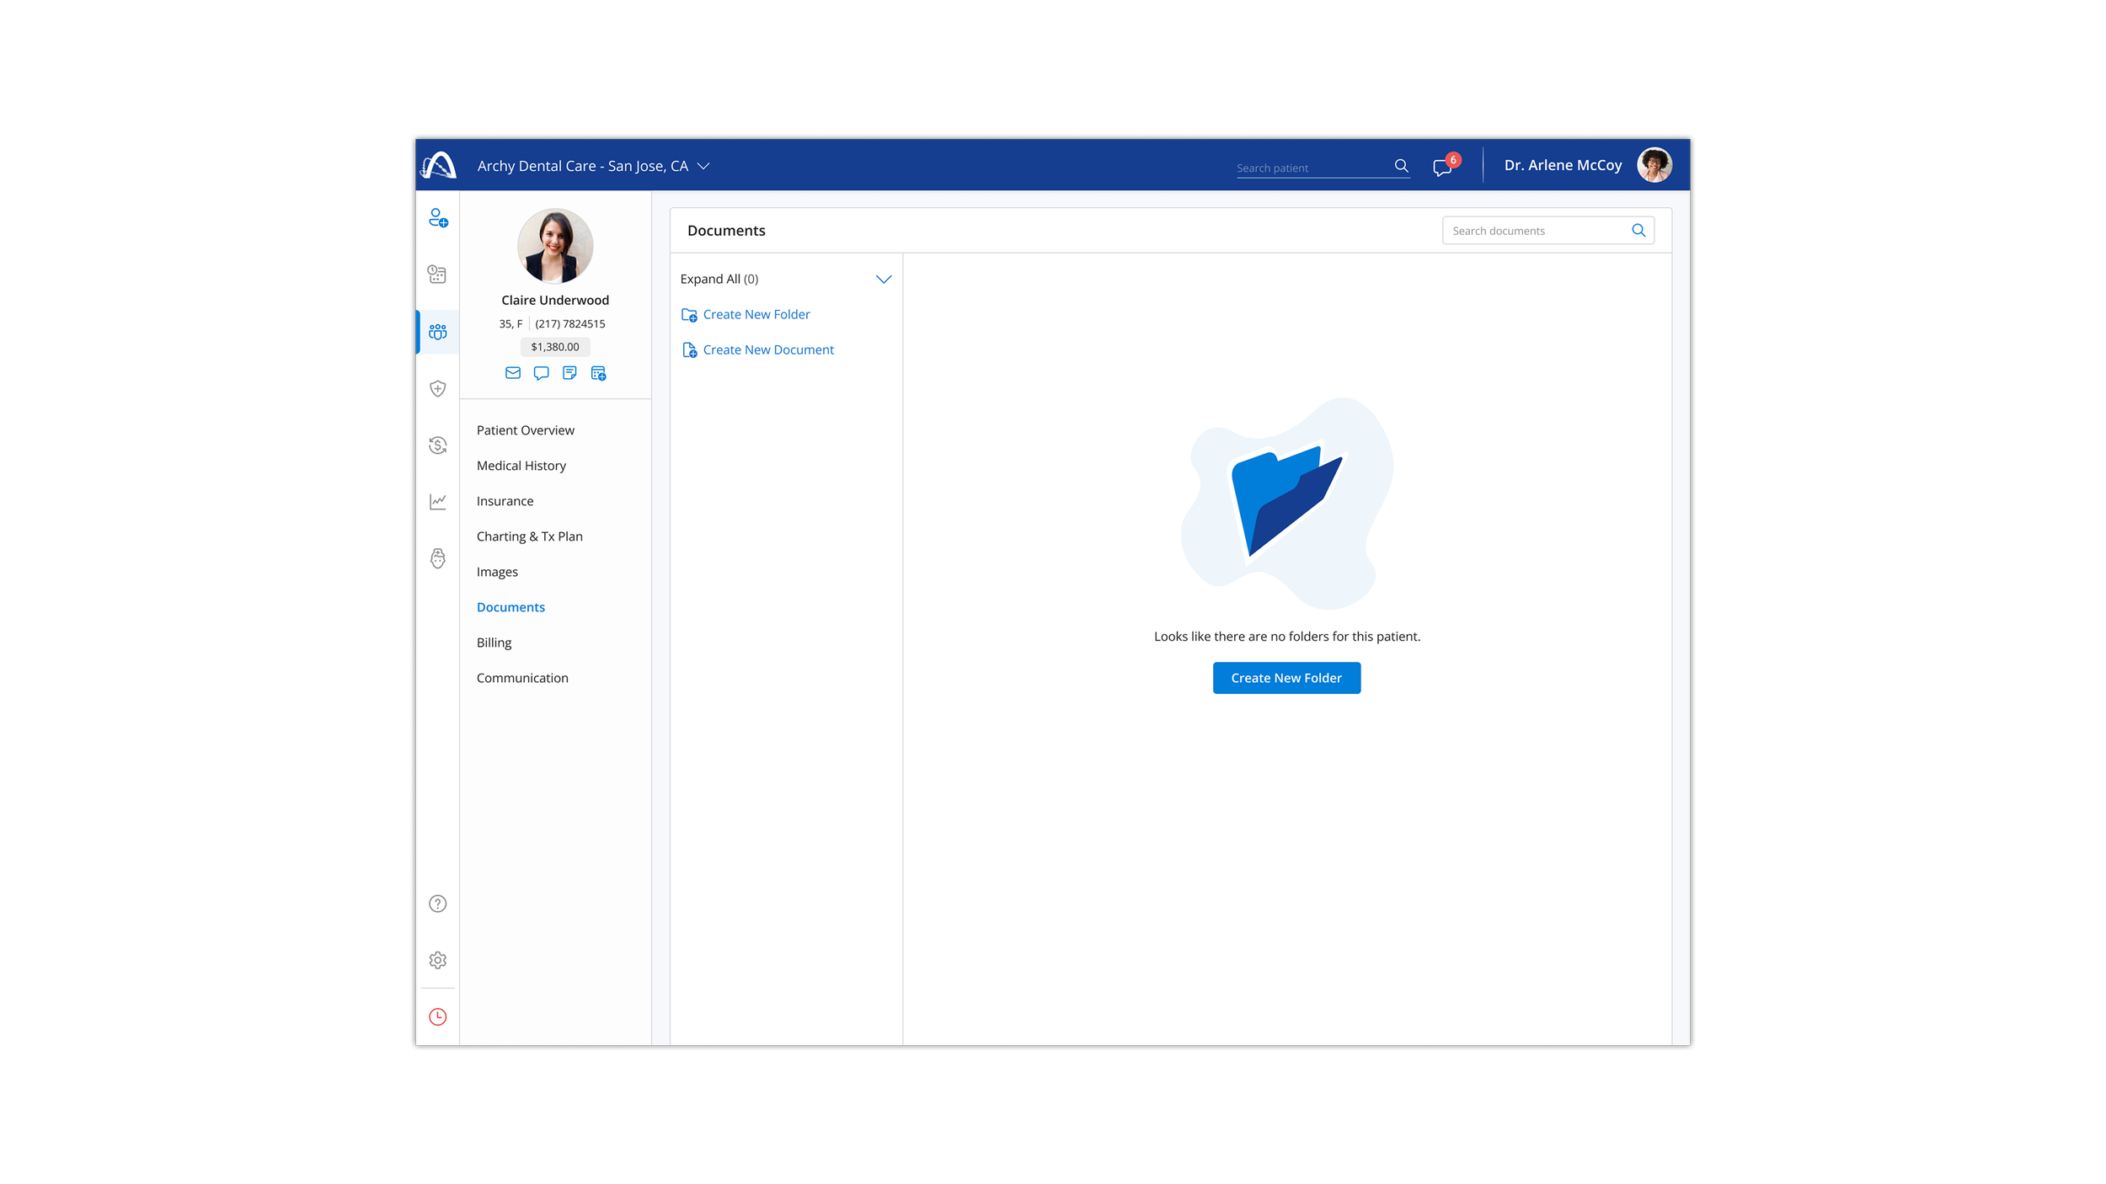Open the Medical History section
The width and height of the screenshot is (2106, 1184).
click(521, 466)
